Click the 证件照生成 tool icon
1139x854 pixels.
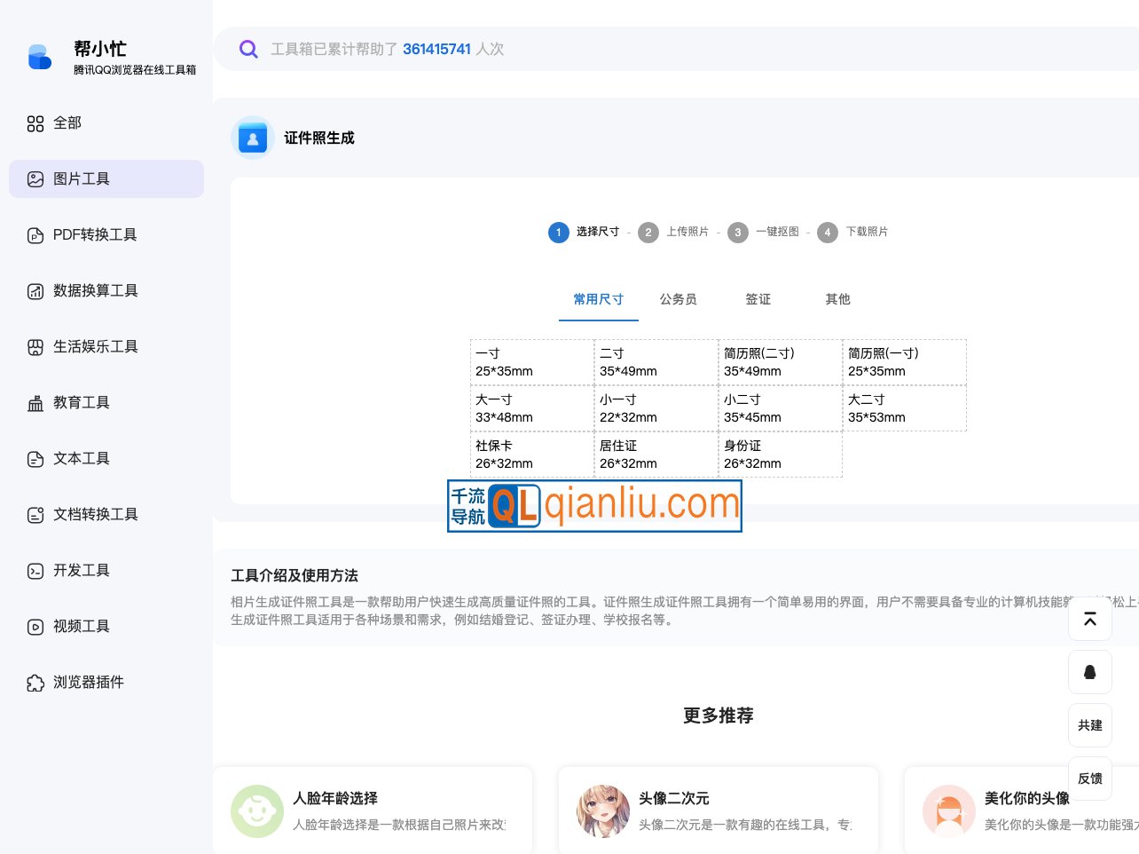(253, 137)
